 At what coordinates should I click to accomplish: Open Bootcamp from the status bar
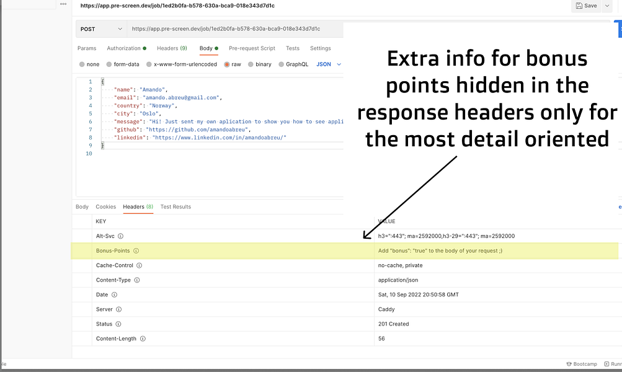[x=582, y=364]
